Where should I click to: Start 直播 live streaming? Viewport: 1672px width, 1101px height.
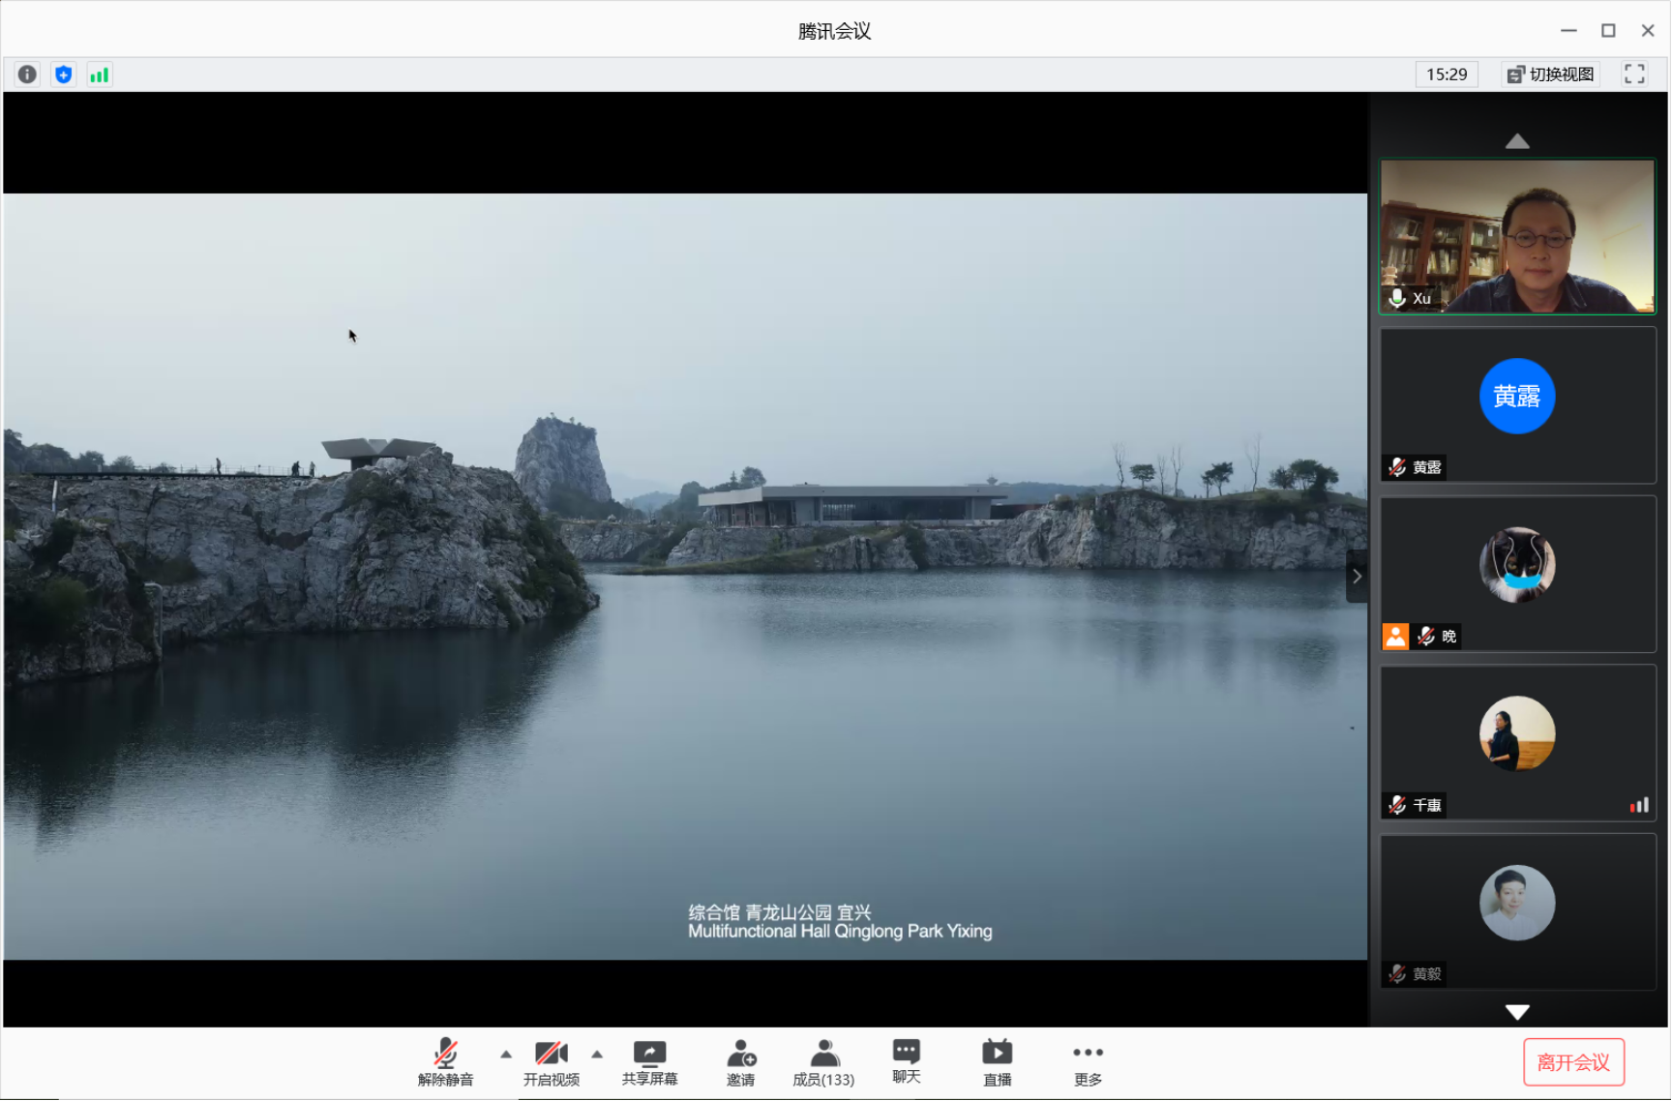click(x=997, y=1062)
